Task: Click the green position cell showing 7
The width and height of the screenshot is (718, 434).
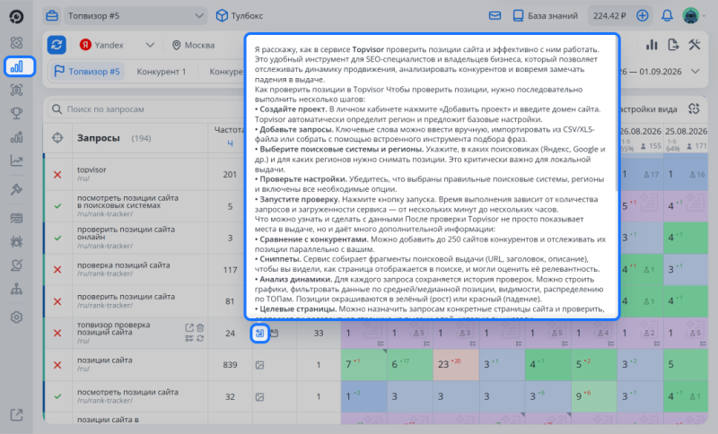Action: tap(364, 364)
